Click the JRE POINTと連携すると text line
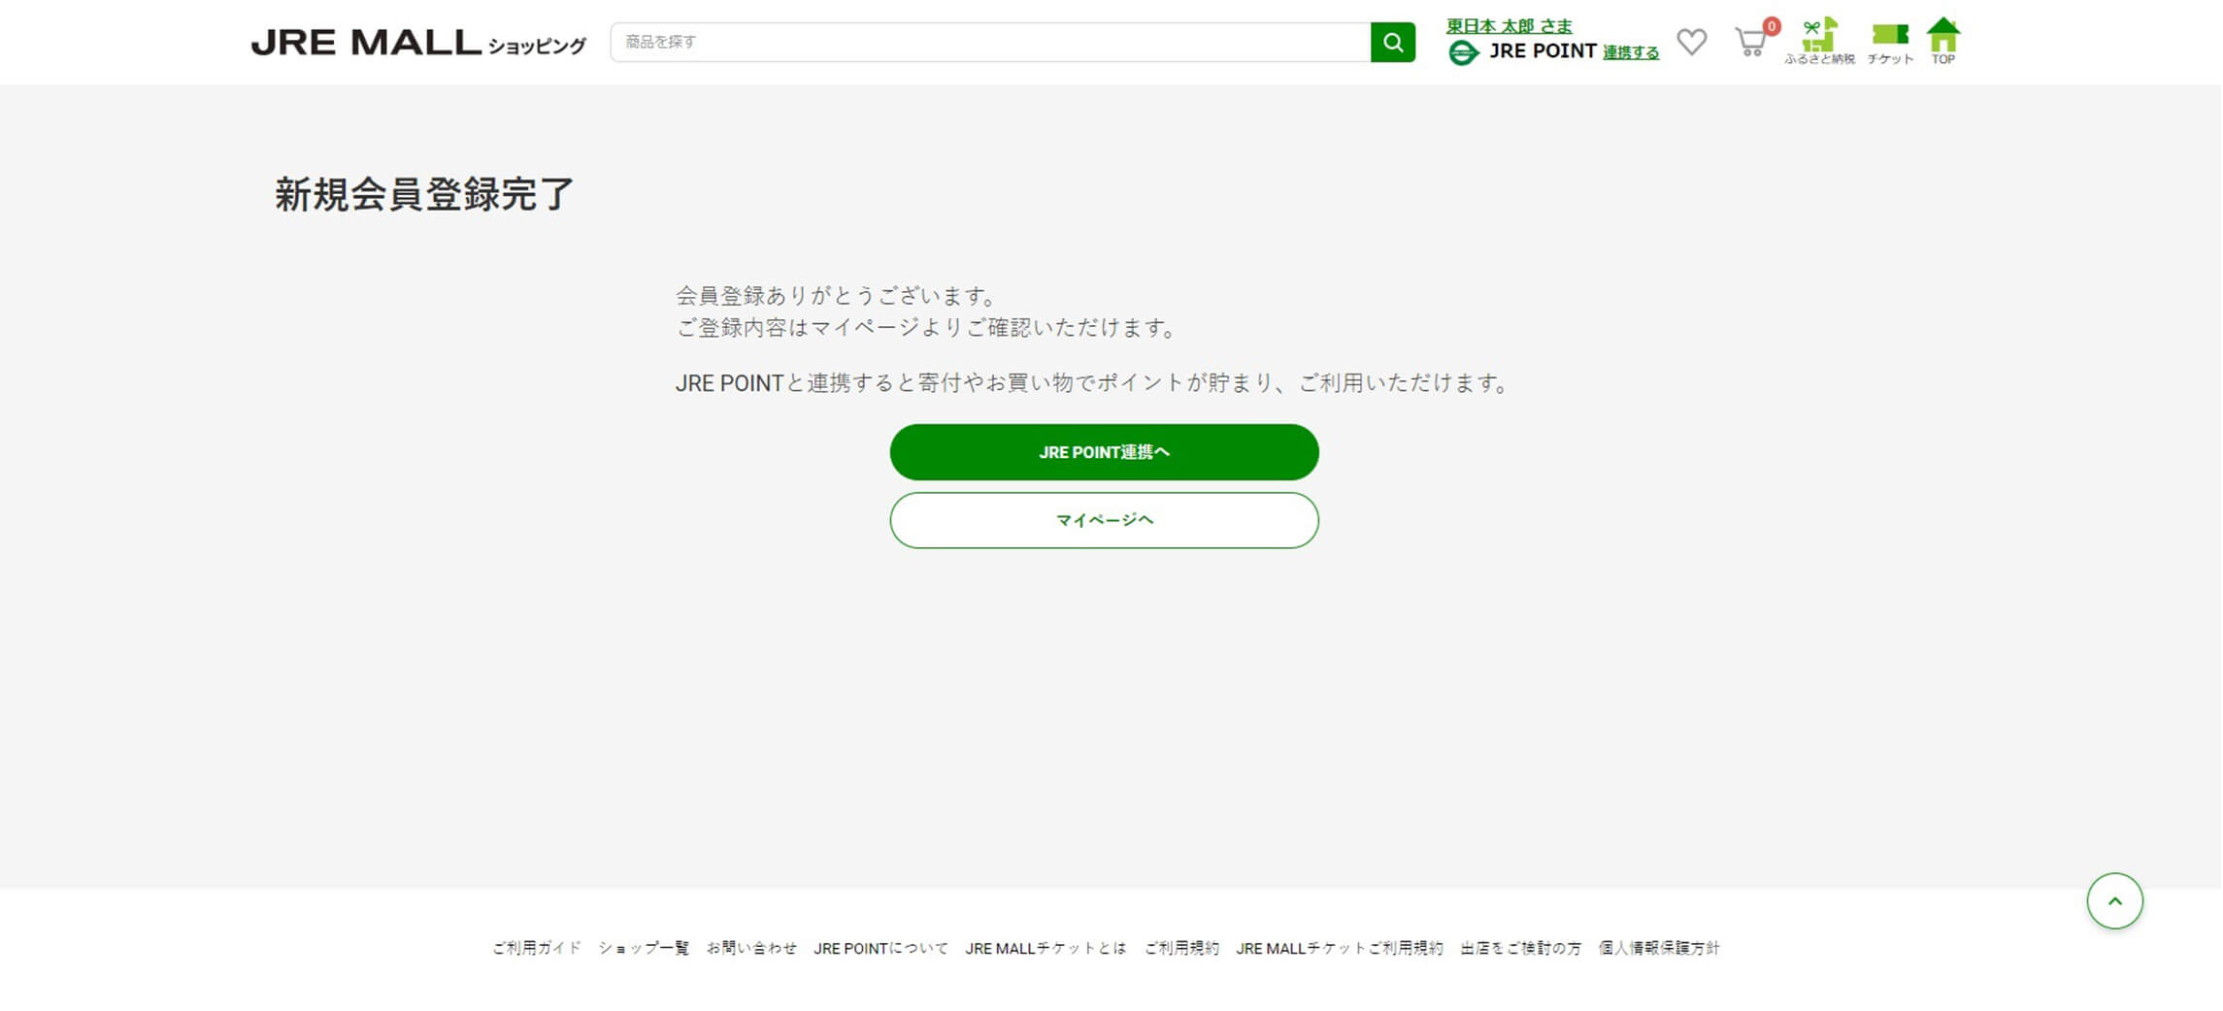2223x1011 pixels. click(1092, 383)
